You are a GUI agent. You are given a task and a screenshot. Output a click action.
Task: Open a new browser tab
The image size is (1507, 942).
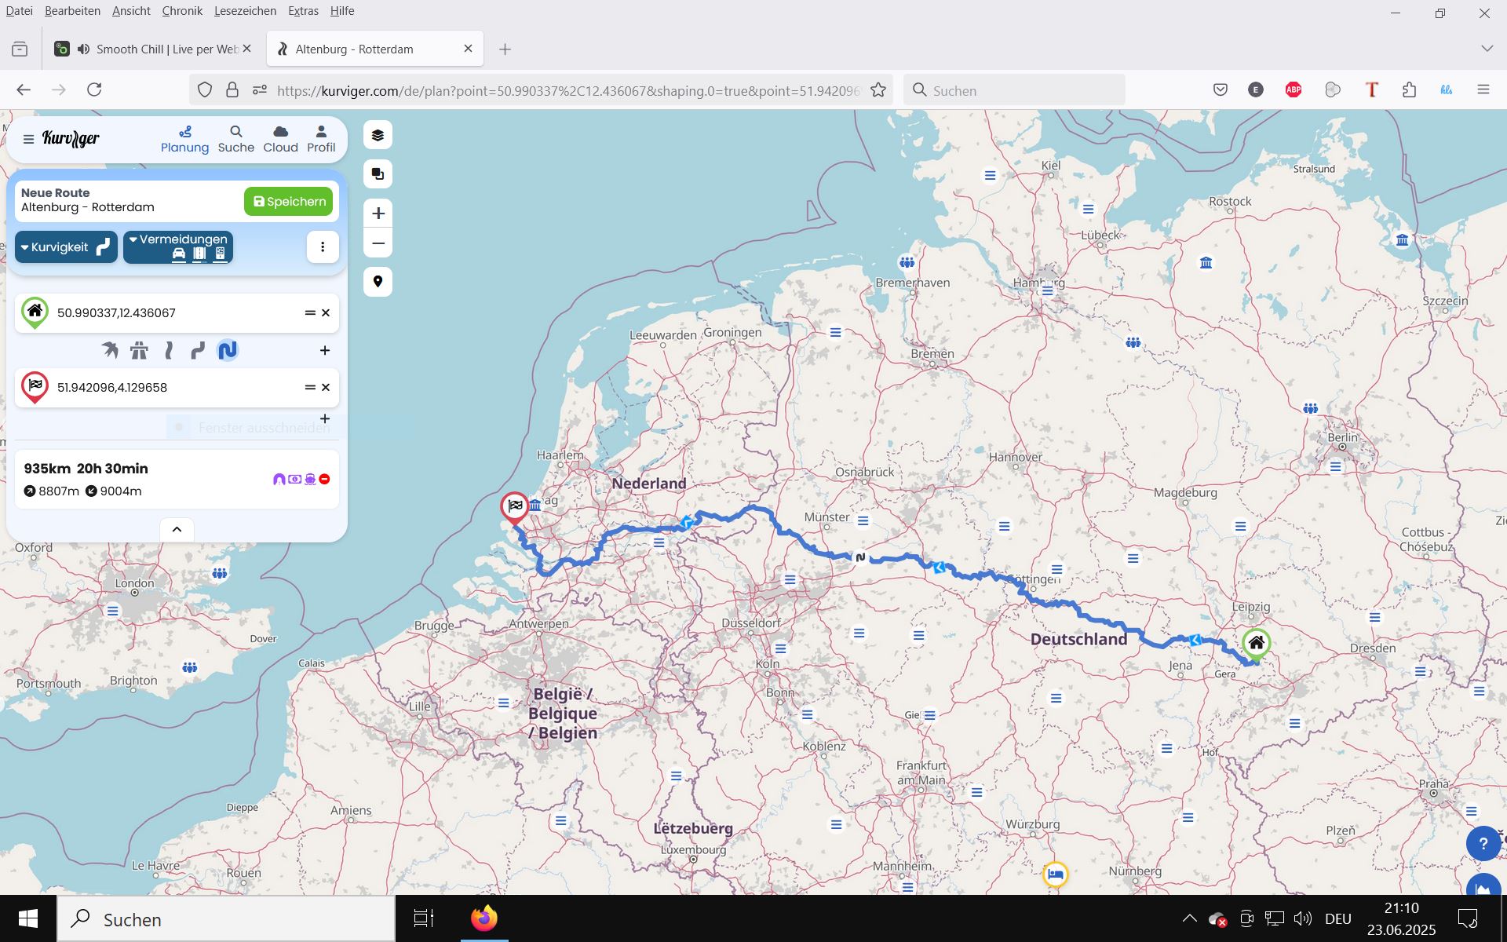pos(505,49)
